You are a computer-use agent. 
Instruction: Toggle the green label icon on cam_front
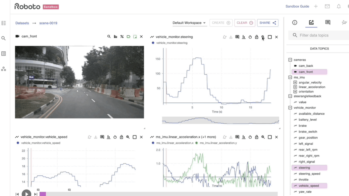pyautogui.click(x=128, y=36)
